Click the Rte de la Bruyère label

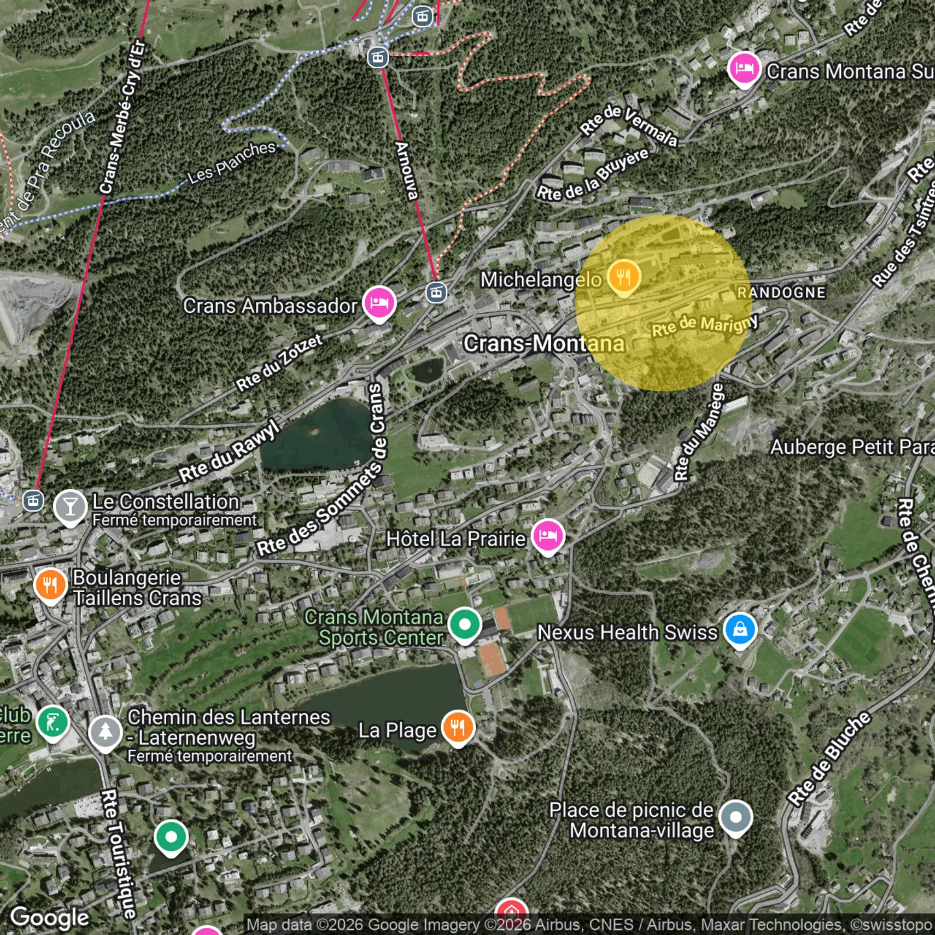tap(592, 175)
